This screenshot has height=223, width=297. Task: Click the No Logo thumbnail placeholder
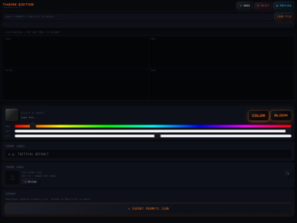[12, 178]
